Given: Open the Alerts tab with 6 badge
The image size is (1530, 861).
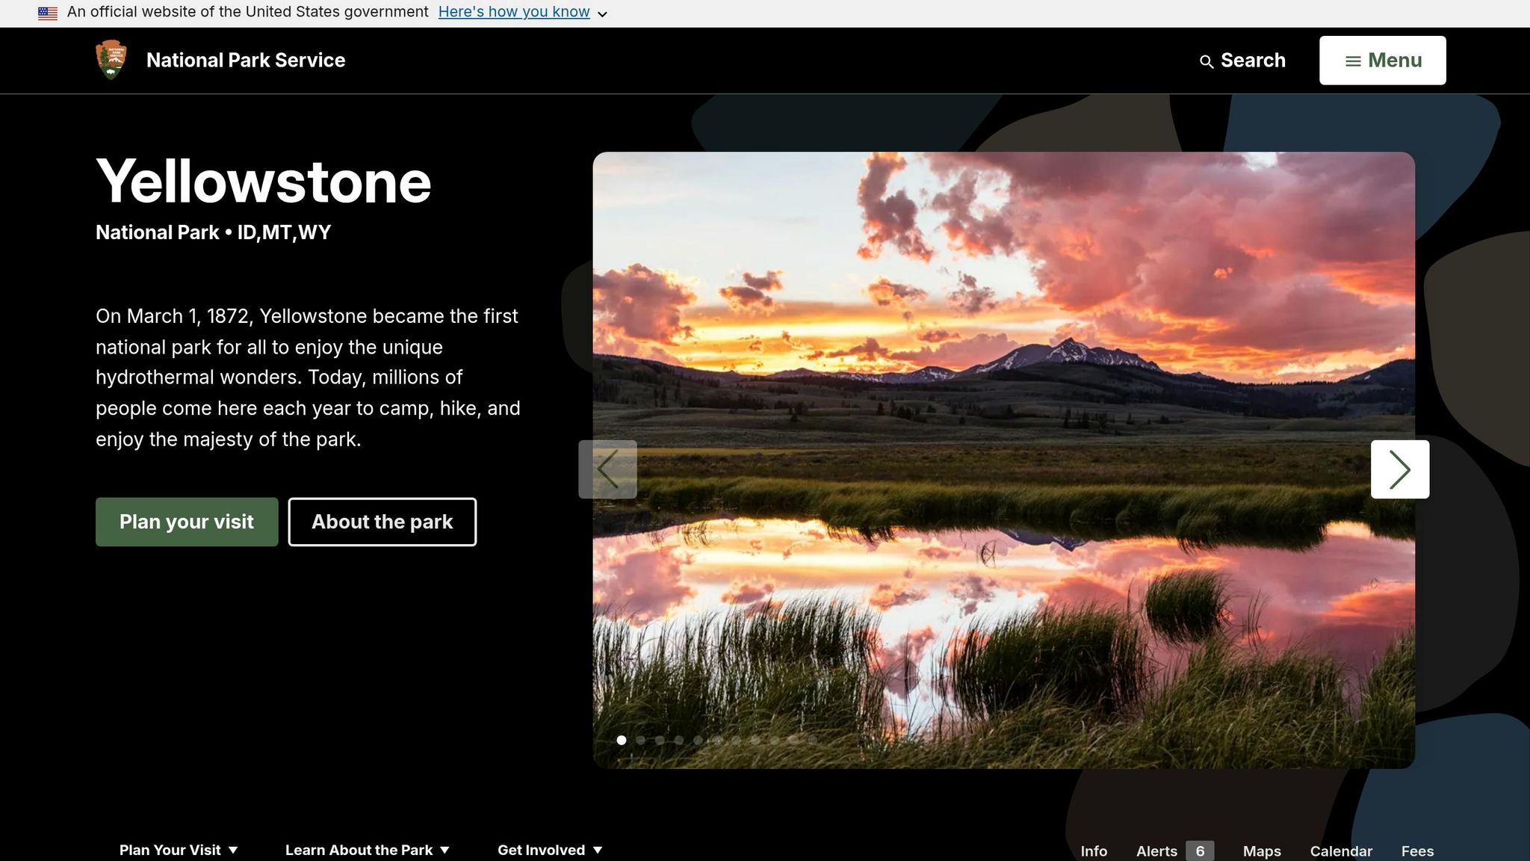Looking at the screenshot, I should [1174, 851].
